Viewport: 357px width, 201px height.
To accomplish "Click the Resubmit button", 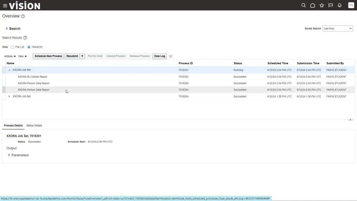I will click(72, 56).
